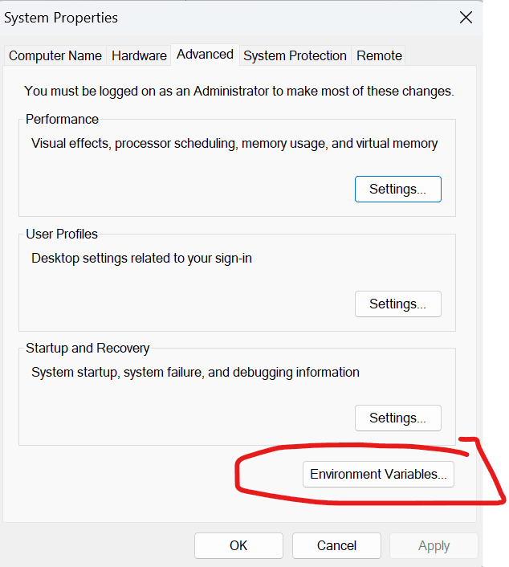Click the Apply button
The width and height of the screenshot is (509, 567).
tap(434, 545)
